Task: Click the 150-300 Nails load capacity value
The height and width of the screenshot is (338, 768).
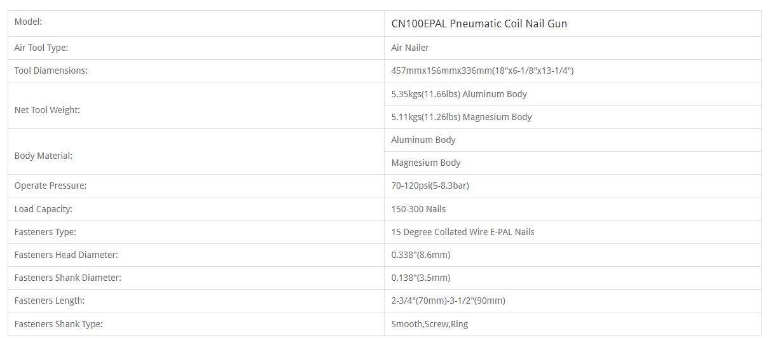Action: coord(418,209)
